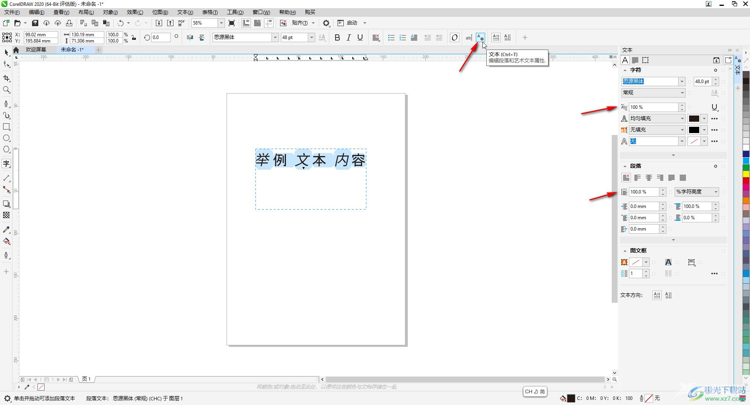Screen dimensions: 750x405
Task: Collapse the 字符 section
Action: point(625,70)
